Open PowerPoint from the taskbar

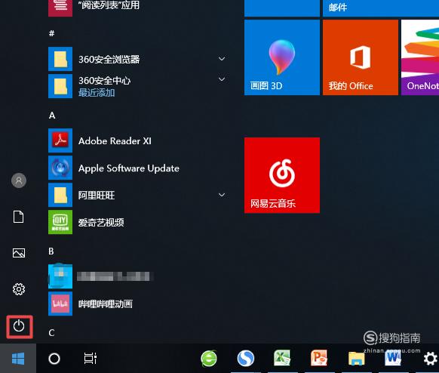point(319,358)
